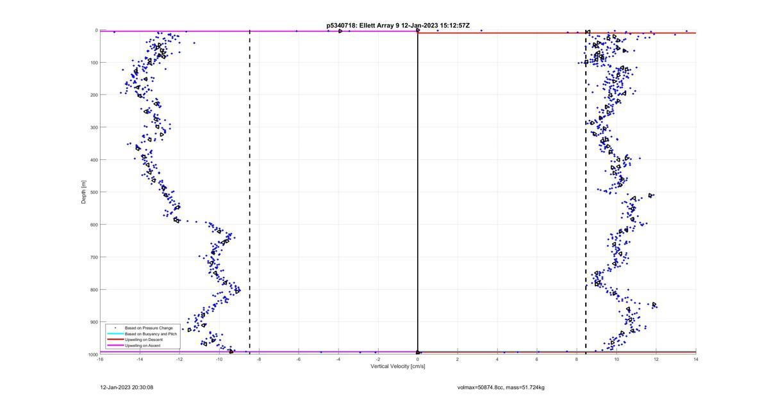Click the depth axis tick label '200'
The width and height of the screenshot is (769, 398).
pos(94,95)
